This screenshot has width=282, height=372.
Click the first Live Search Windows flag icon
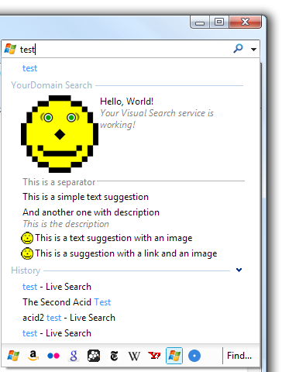pyautogui.click(x=13, y=356)
